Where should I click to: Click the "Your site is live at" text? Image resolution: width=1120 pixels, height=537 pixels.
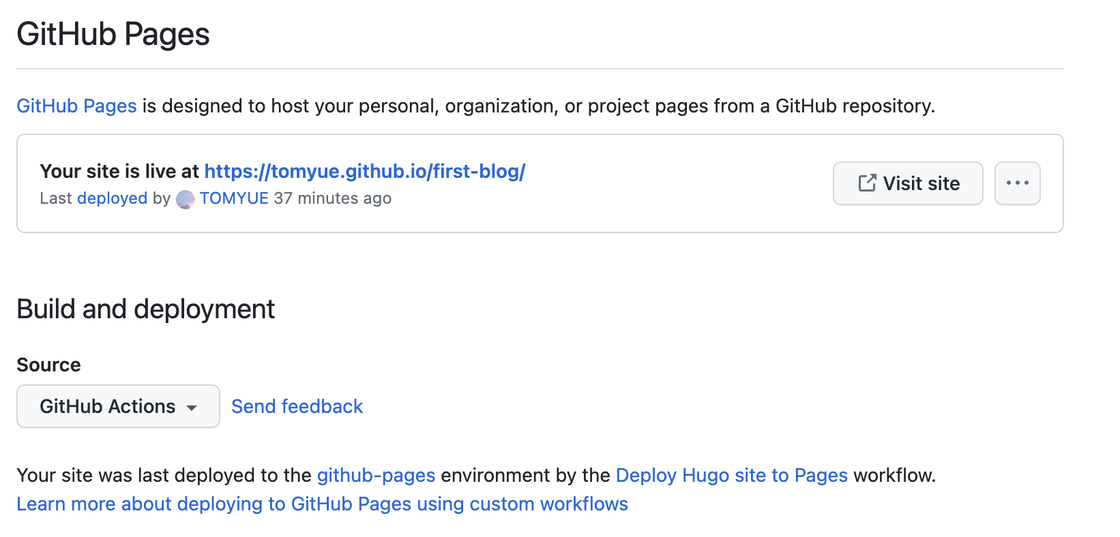click(119, 171)
